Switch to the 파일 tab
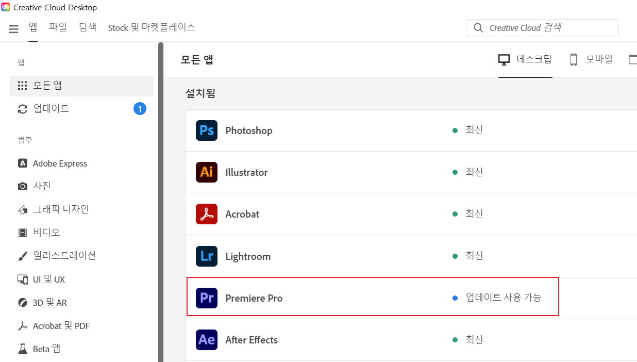This screenshot has height=362, width=637. [58, 27]
